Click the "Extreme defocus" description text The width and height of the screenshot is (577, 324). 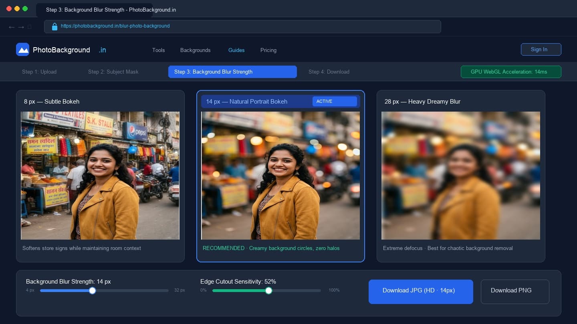tap(448, 248)
